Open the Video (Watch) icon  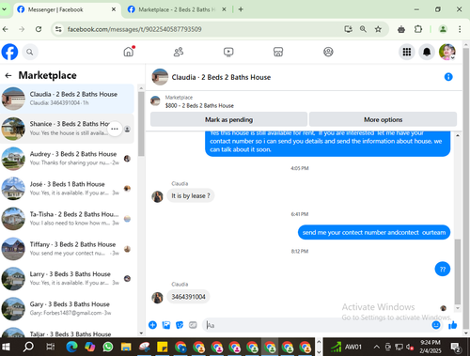point(228,52)
